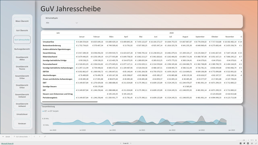Viewport: 258px width, 145px height.
Task: Open the Microsoft Power BI link
Action: tap(8, 143)
